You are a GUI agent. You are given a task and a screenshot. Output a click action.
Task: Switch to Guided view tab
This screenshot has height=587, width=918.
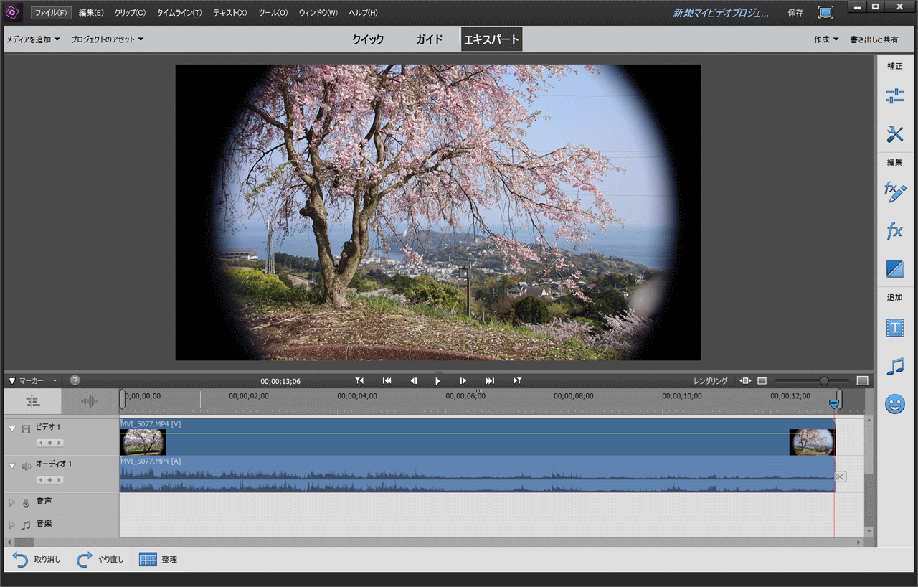429,39
